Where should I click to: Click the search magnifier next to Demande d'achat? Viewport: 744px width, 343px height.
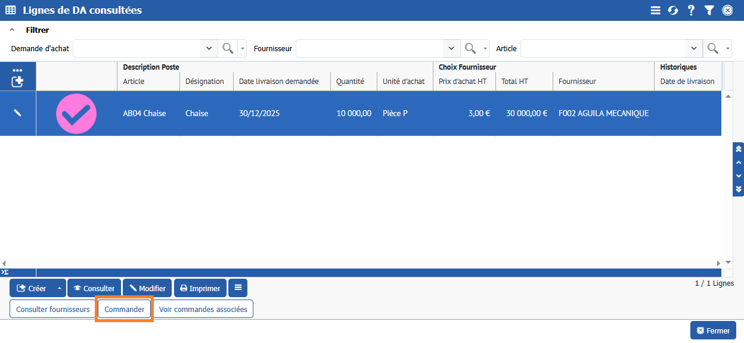[x=227, y=48]
